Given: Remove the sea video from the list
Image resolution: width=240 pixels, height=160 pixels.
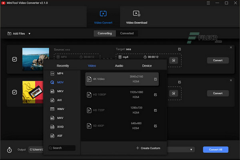Looking at the screenshot, I should (x=231, y=48).
